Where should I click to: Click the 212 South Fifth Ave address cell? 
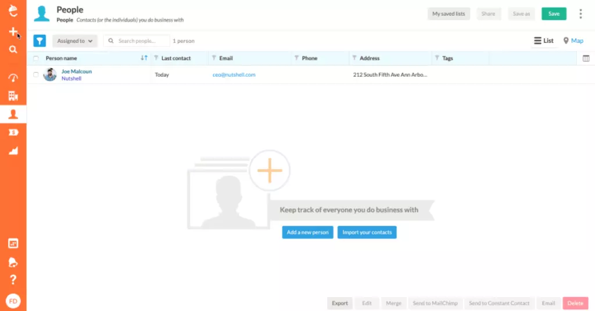click(x=390, y=75)
